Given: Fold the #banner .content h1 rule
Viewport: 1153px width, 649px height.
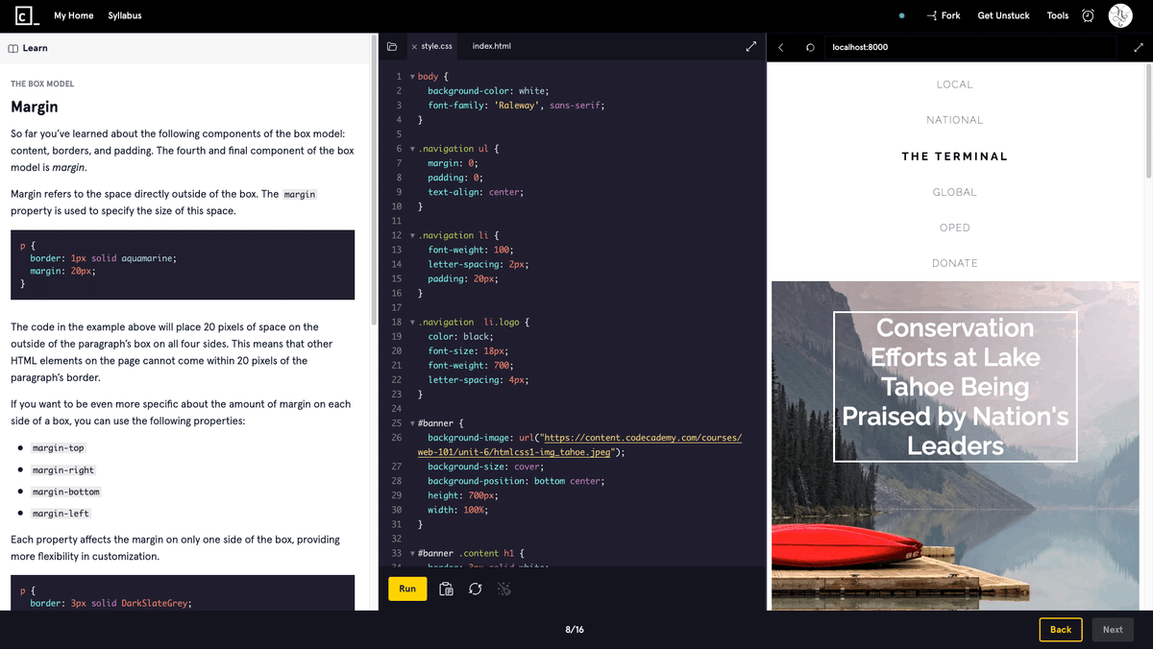Looking at the screenshot, I should (412, 554).
